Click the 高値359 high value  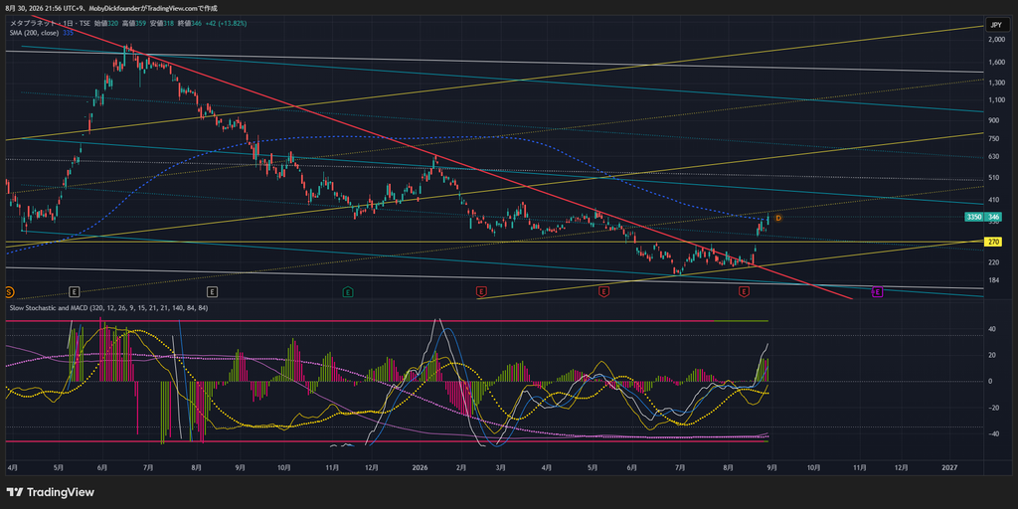(x=134, y=24)
